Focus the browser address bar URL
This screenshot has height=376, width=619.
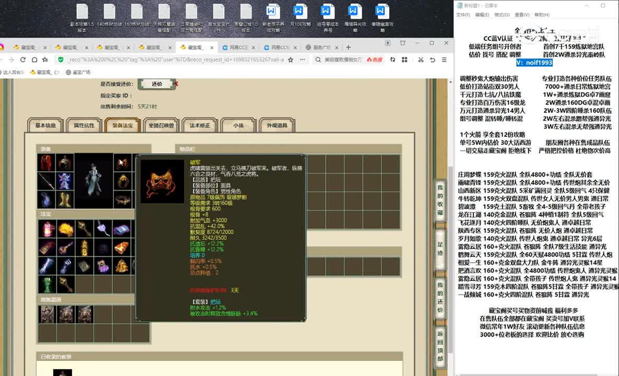[x=176, y=60]
